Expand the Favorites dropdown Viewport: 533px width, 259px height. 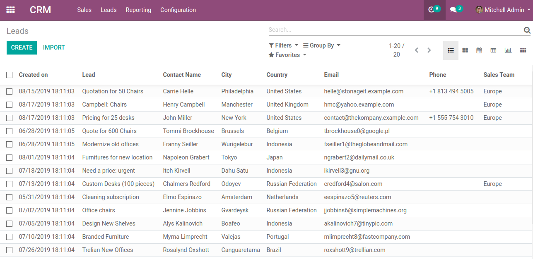[x=287, y=55]
